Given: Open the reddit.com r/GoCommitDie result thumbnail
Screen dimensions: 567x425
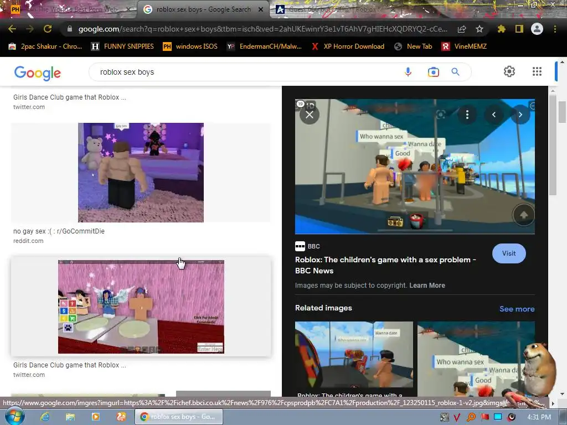Looking at the screenshot, I should pyautogui.click(x=141, y=173).
